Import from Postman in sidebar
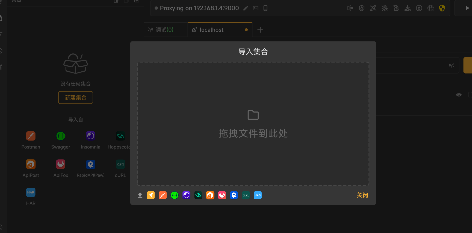 31,140
